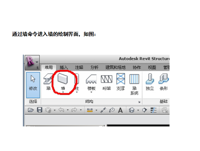Expand the Floor (楼板) dropdown arrow
Viewport: 200px width, 151px height.
click(x=91, y=93)
